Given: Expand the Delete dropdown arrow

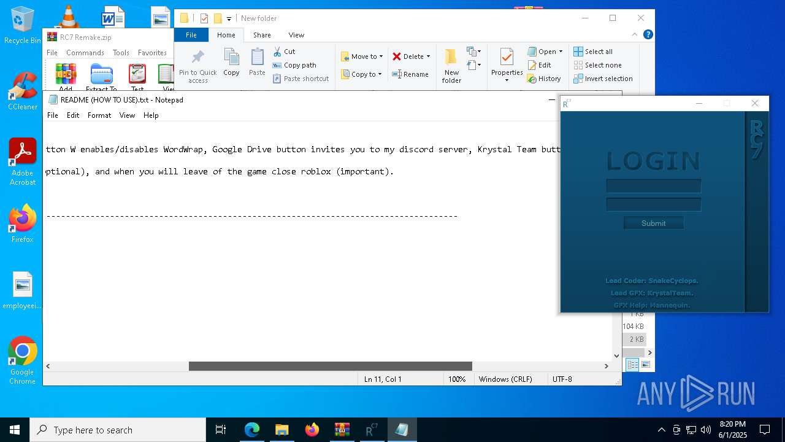Looking at the screenshot, I should (x=428, y=56).
